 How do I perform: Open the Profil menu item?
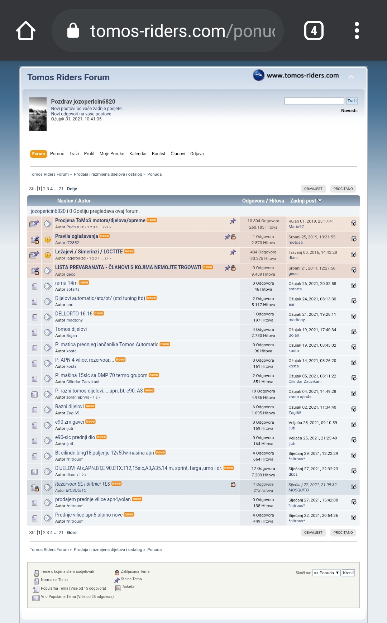[89, 154]
